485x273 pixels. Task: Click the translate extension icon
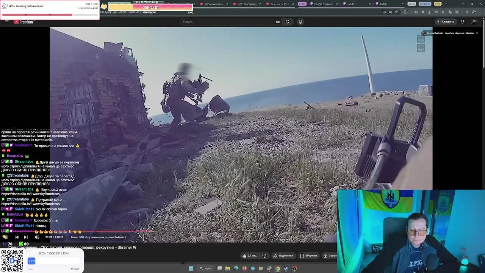450,12
